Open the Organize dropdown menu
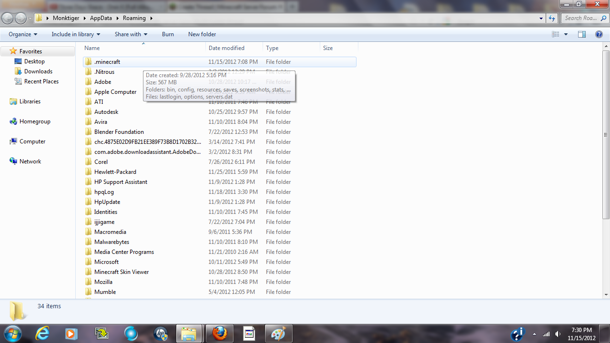This screenshot has width=610, height=343. pos(23,34)
